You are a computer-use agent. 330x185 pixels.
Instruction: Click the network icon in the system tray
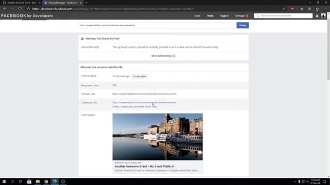point(303,181)
